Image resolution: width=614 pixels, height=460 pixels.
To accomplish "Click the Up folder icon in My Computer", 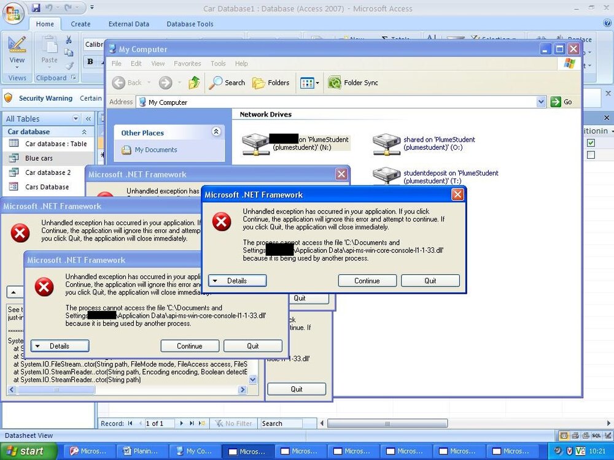I will click(194, 83).
